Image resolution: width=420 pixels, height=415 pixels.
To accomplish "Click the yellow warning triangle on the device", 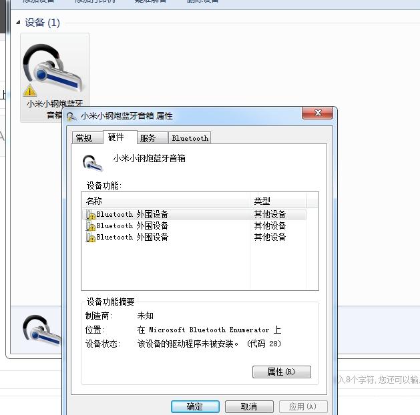I will tap(30, 91).
